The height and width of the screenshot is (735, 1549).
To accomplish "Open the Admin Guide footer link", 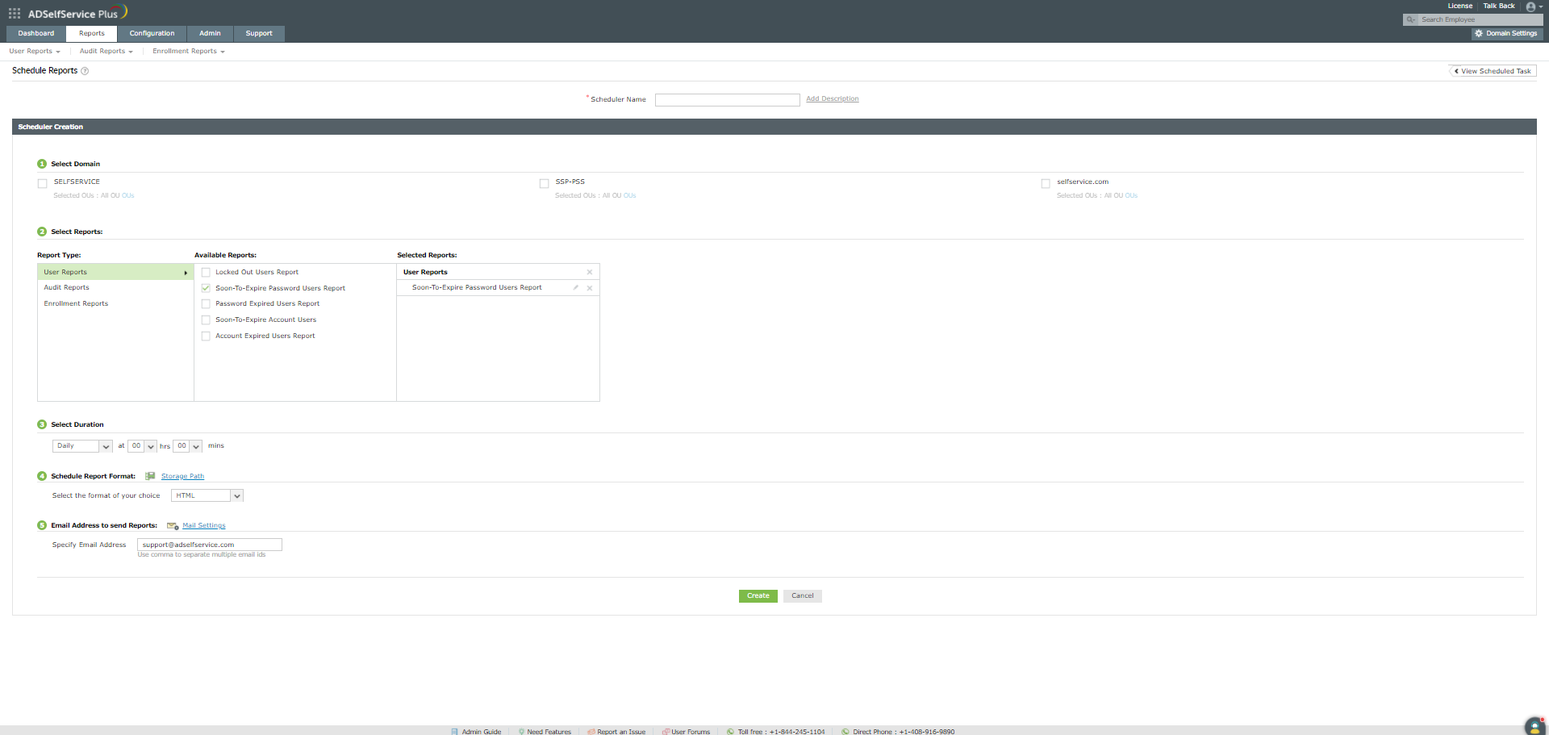I will click(x=482, y=732).
